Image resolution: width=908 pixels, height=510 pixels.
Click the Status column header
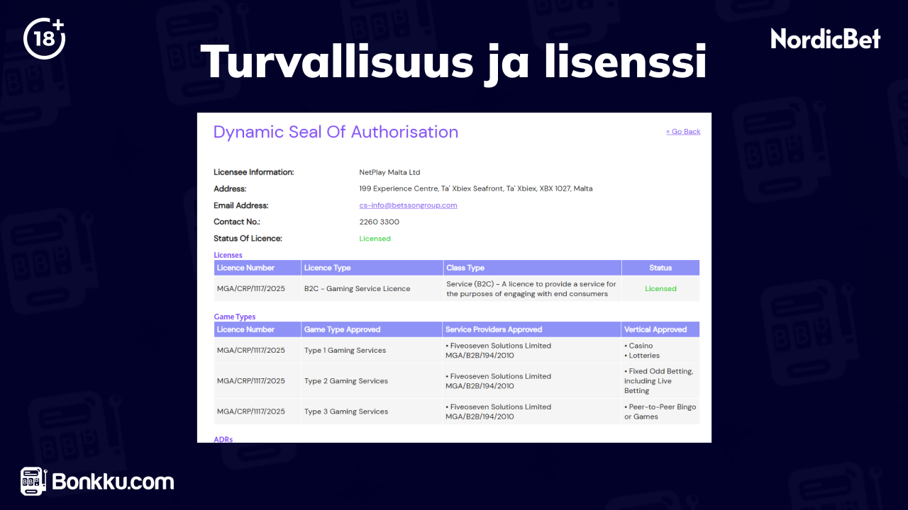(x=660, y=268)
